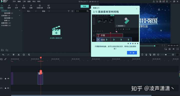Click the preview progress slider handle
The height and width of the screenshot is (96, 180).
click(155, 46)
